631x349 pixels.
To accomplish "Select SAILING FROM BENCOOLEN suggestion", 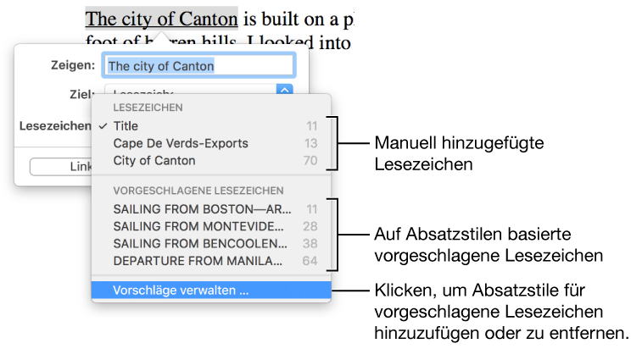I will (x=202, y=243).
